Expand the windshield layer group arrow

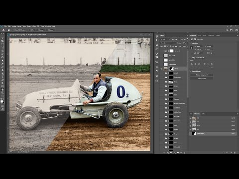164,147
